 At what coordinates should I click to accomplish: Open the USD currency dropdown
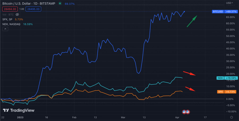coord(229,3)
